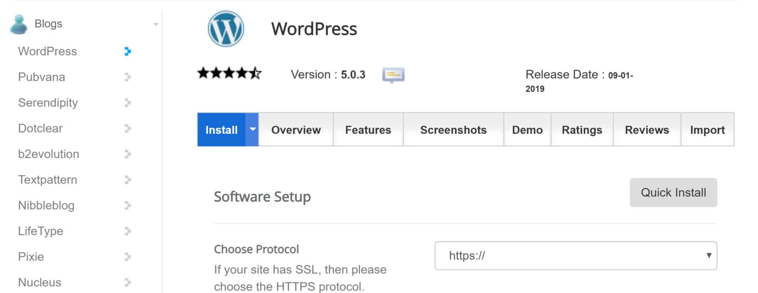Collapse the Blogs category arrow

pos(156,24)
